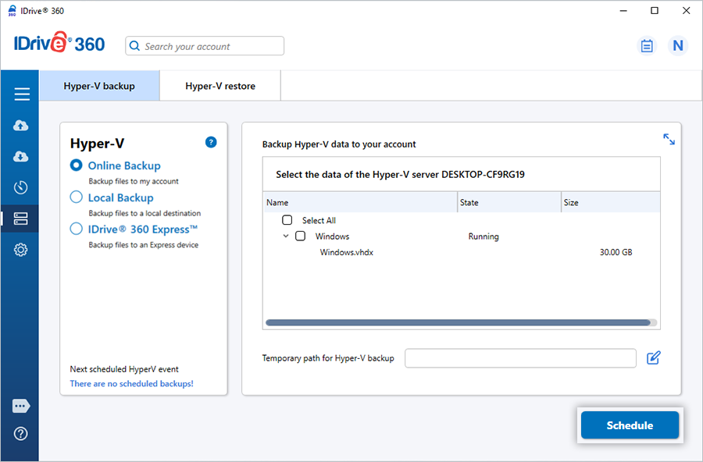Click the Schedule button
Screen dimensions: 703x462
(630, 425)
